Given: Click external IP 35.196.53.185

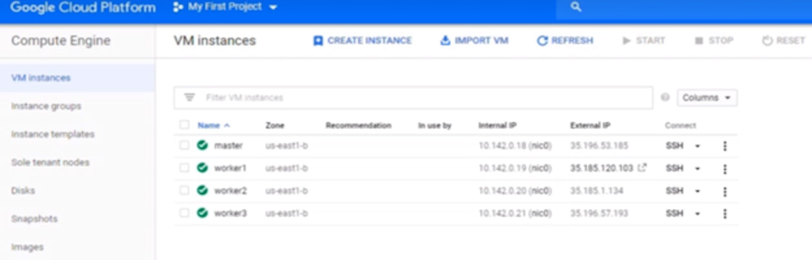Looking at the screenshot, I should tap(599, 146).
